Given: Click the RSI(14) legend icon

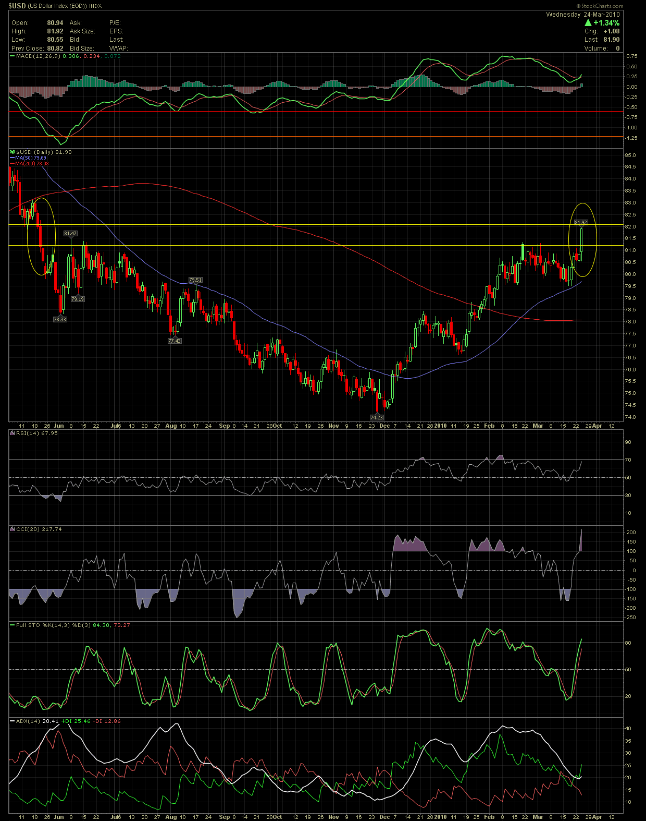Looking at the screenshot, I should (x=13, y=432).
